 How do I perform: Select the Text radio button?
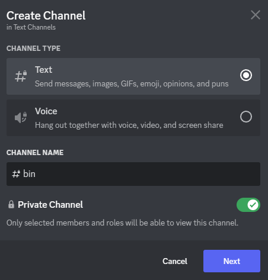click(246, 75)
